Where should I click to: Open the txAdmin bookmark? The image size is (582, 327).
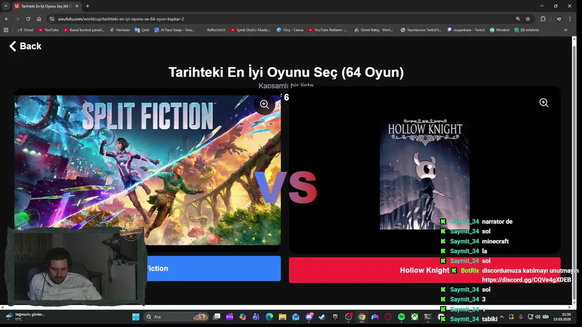[527, 30]
